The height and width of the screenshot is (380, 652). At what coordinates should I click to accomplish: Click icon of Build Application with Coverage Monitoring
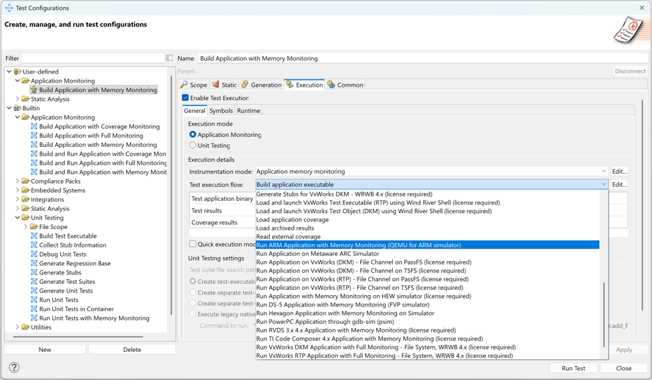[x=34, y=126]
